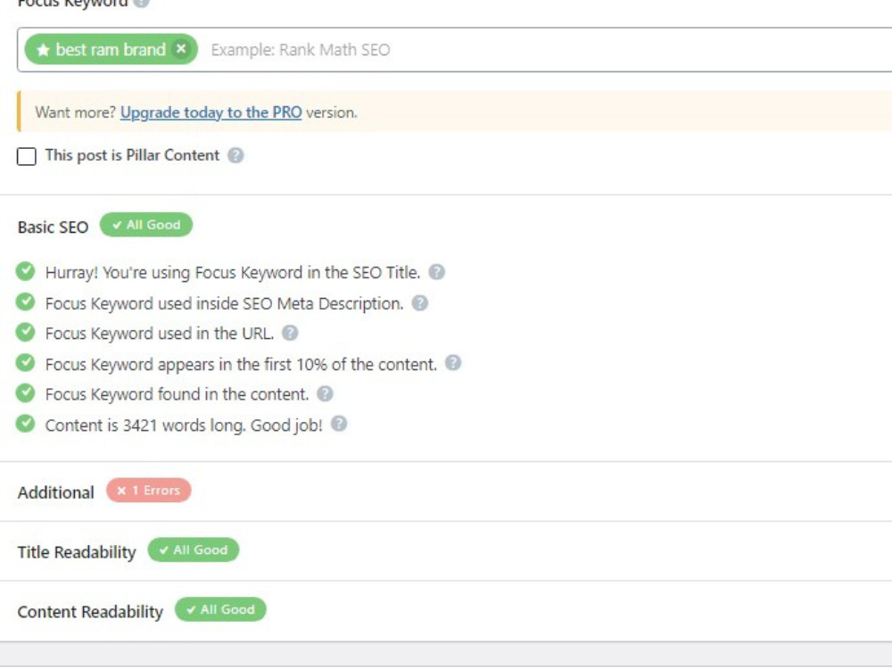Click green check beside Meta Description test
This screenshot has width=892, height=669.
coord(26,301)
